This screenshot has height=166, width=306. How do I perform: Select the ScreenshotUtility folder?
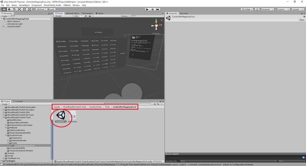click(17, 148)
